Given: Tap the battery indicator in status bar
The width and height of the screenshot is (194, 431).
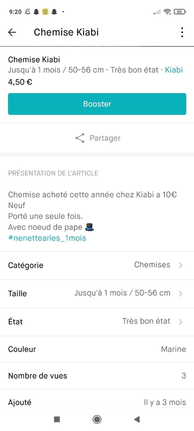Looking at the screenshot, I should 180,12.
